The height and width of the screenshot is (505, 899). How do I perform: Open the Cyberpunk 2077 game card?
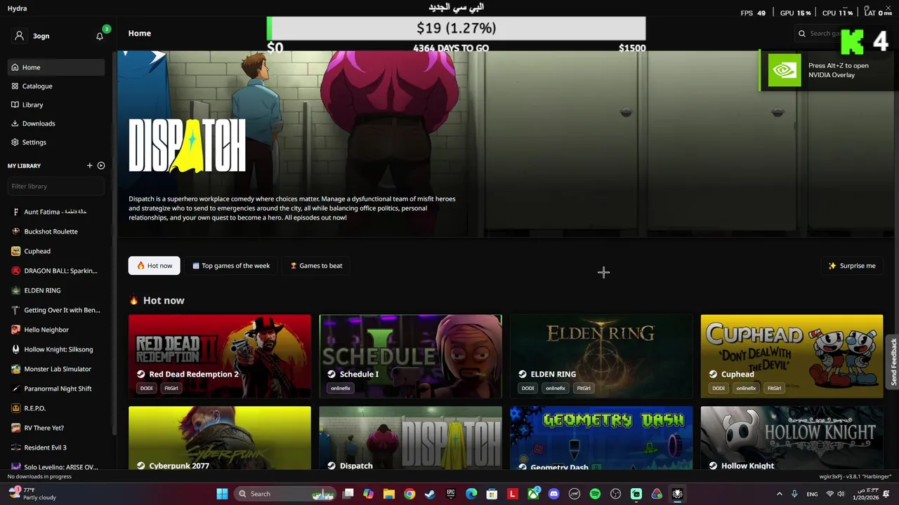click(220, 438)
